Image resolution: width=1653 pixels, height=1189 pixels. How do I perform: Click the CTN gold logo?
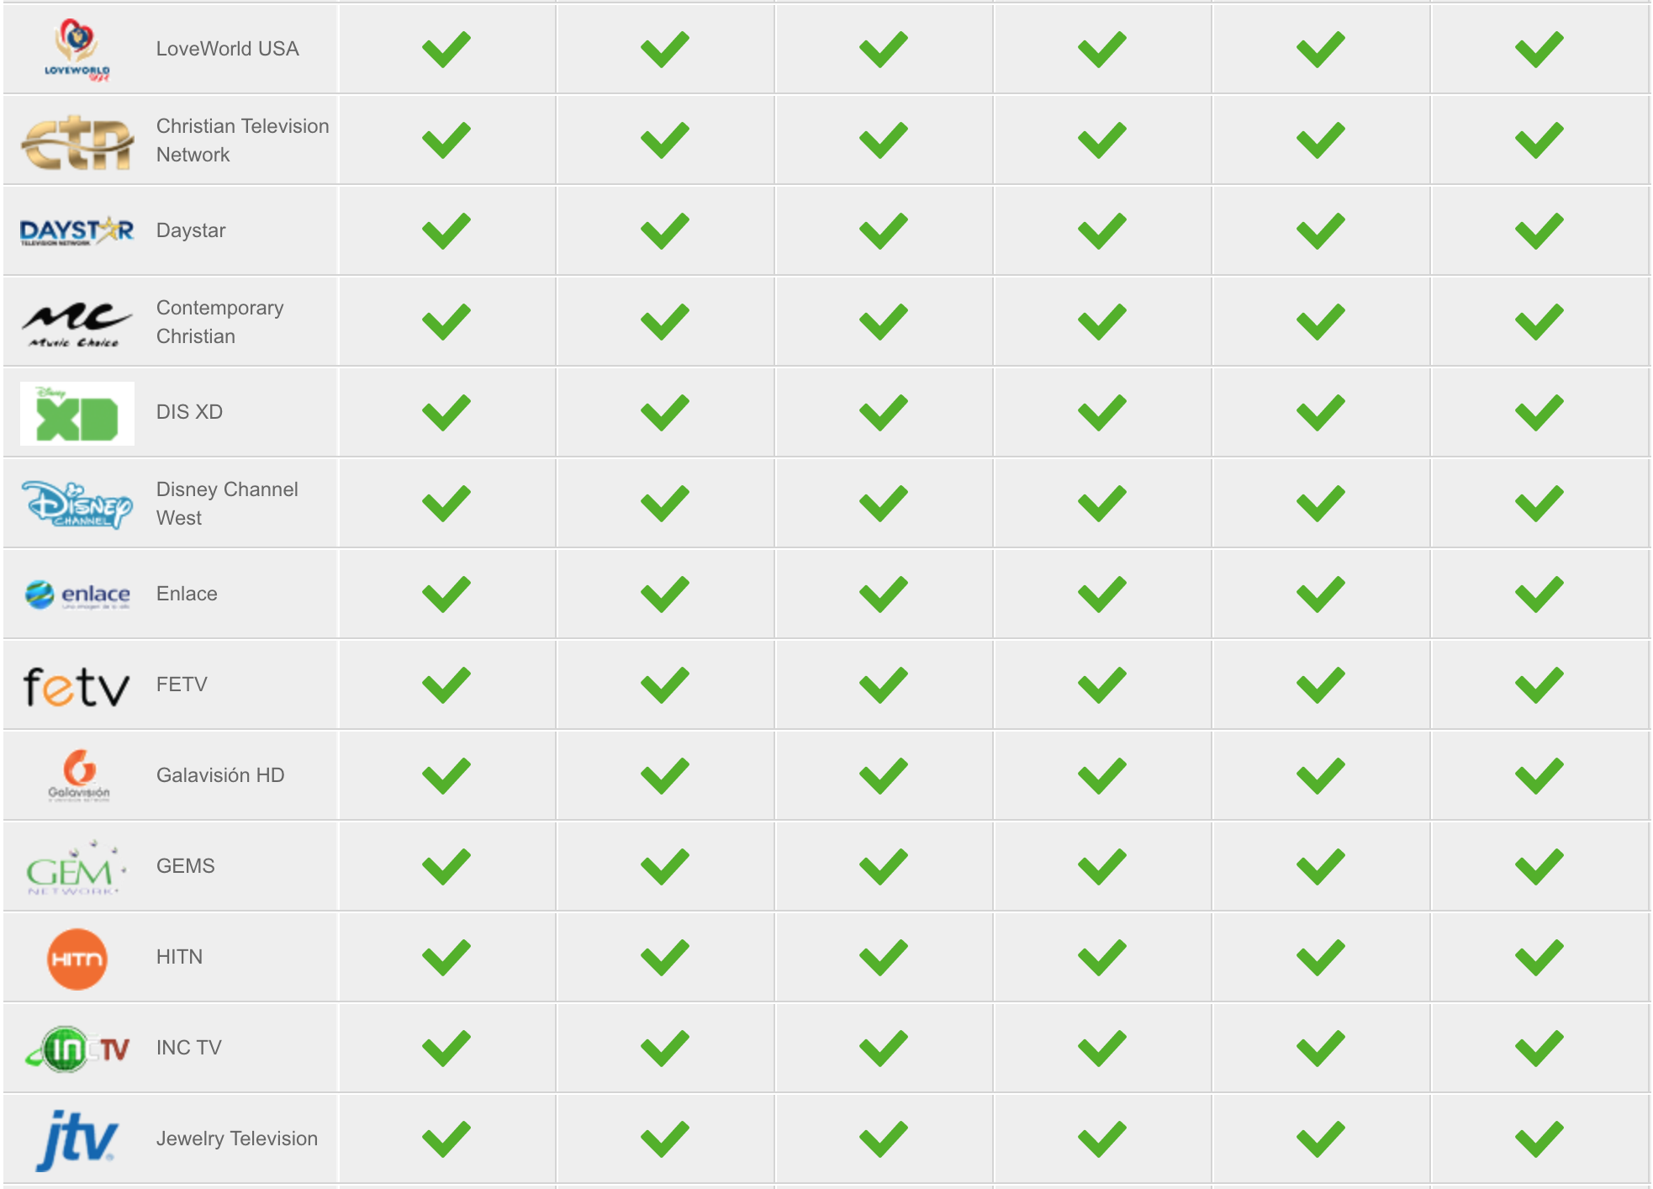tap(77, 141)
